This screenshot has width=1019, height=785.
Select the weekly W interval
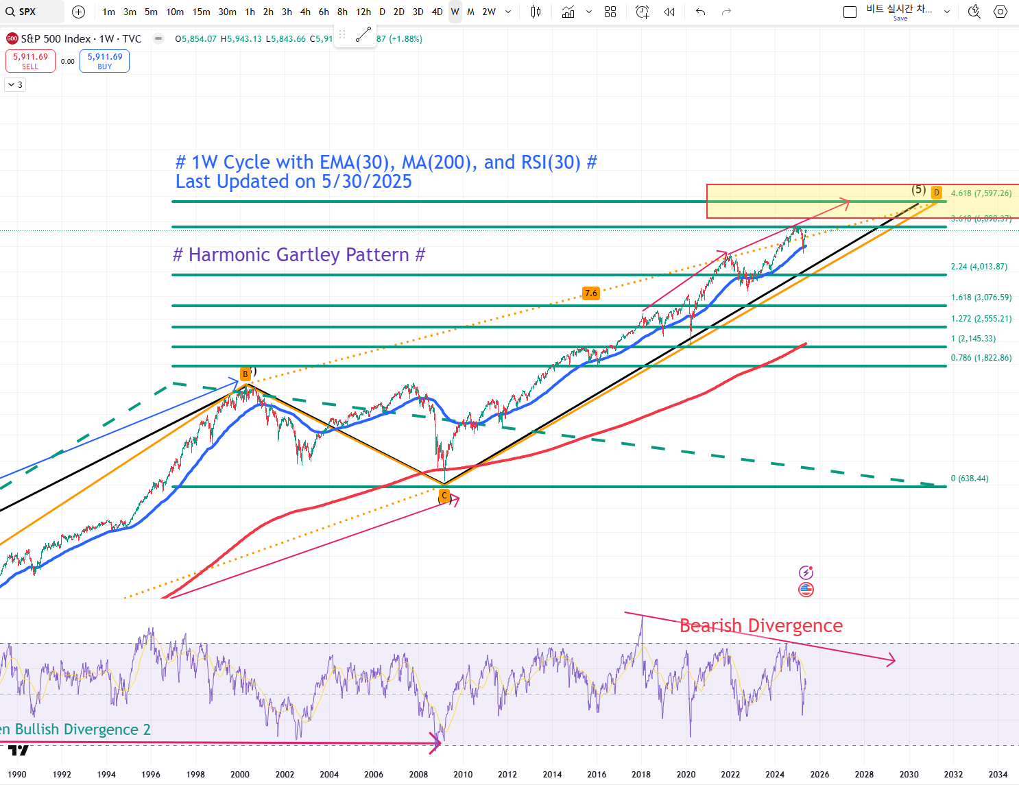(x=455, y=12)
